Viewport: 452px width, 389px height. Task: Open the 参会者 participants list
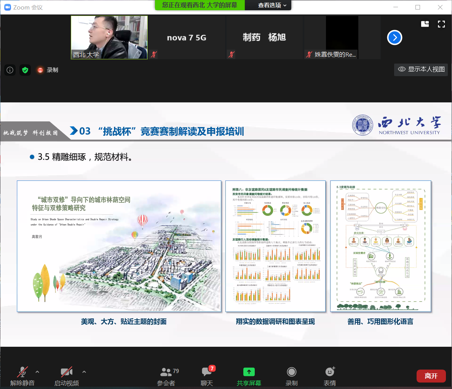click(166, 375)
